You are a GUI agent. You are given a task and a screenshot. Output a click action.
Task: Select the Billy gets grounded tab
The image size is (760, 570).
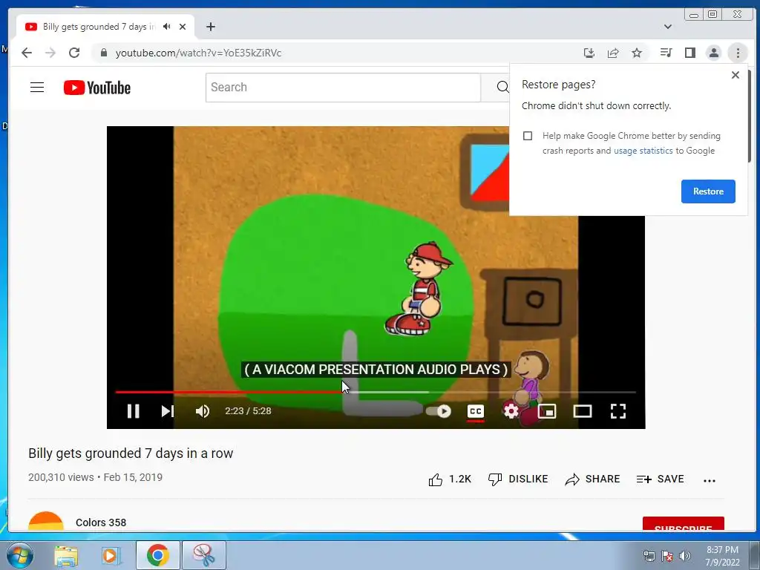click(105, 27)
